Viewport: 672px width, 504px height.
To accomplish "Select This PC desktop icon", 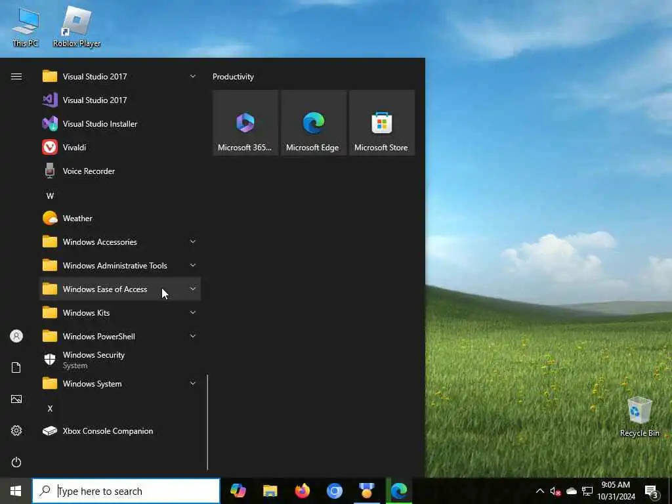I will pos(26,27).
